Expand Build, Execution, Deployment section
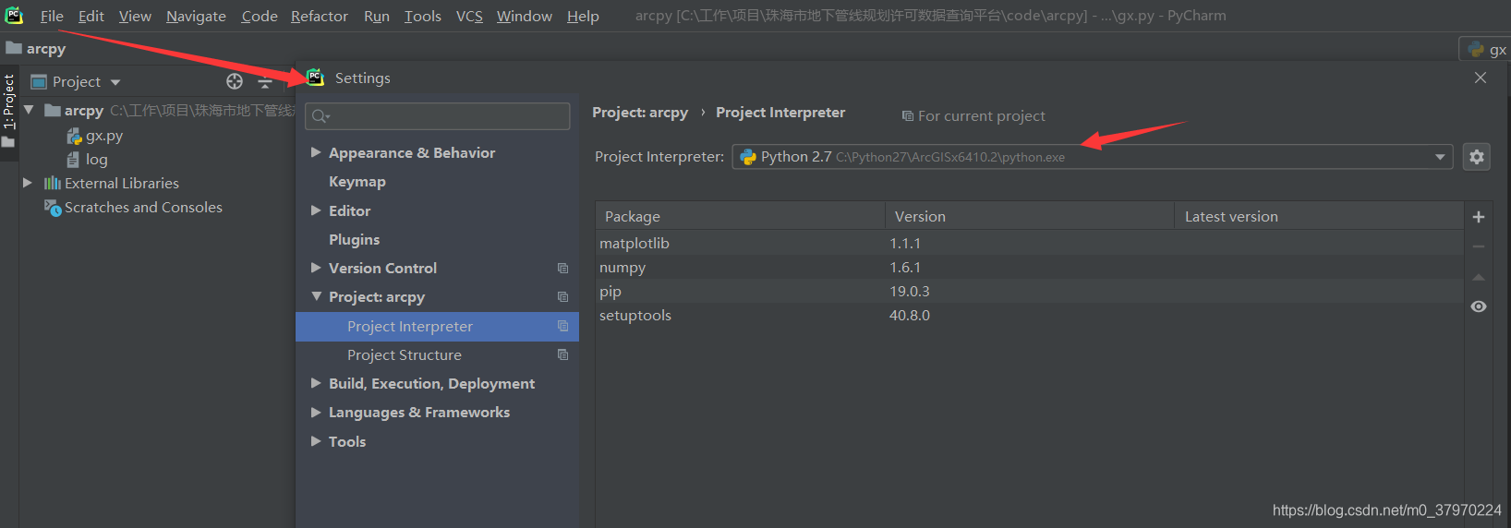The width and height of the screenshot is (1511, 528). tap(316, 383)
